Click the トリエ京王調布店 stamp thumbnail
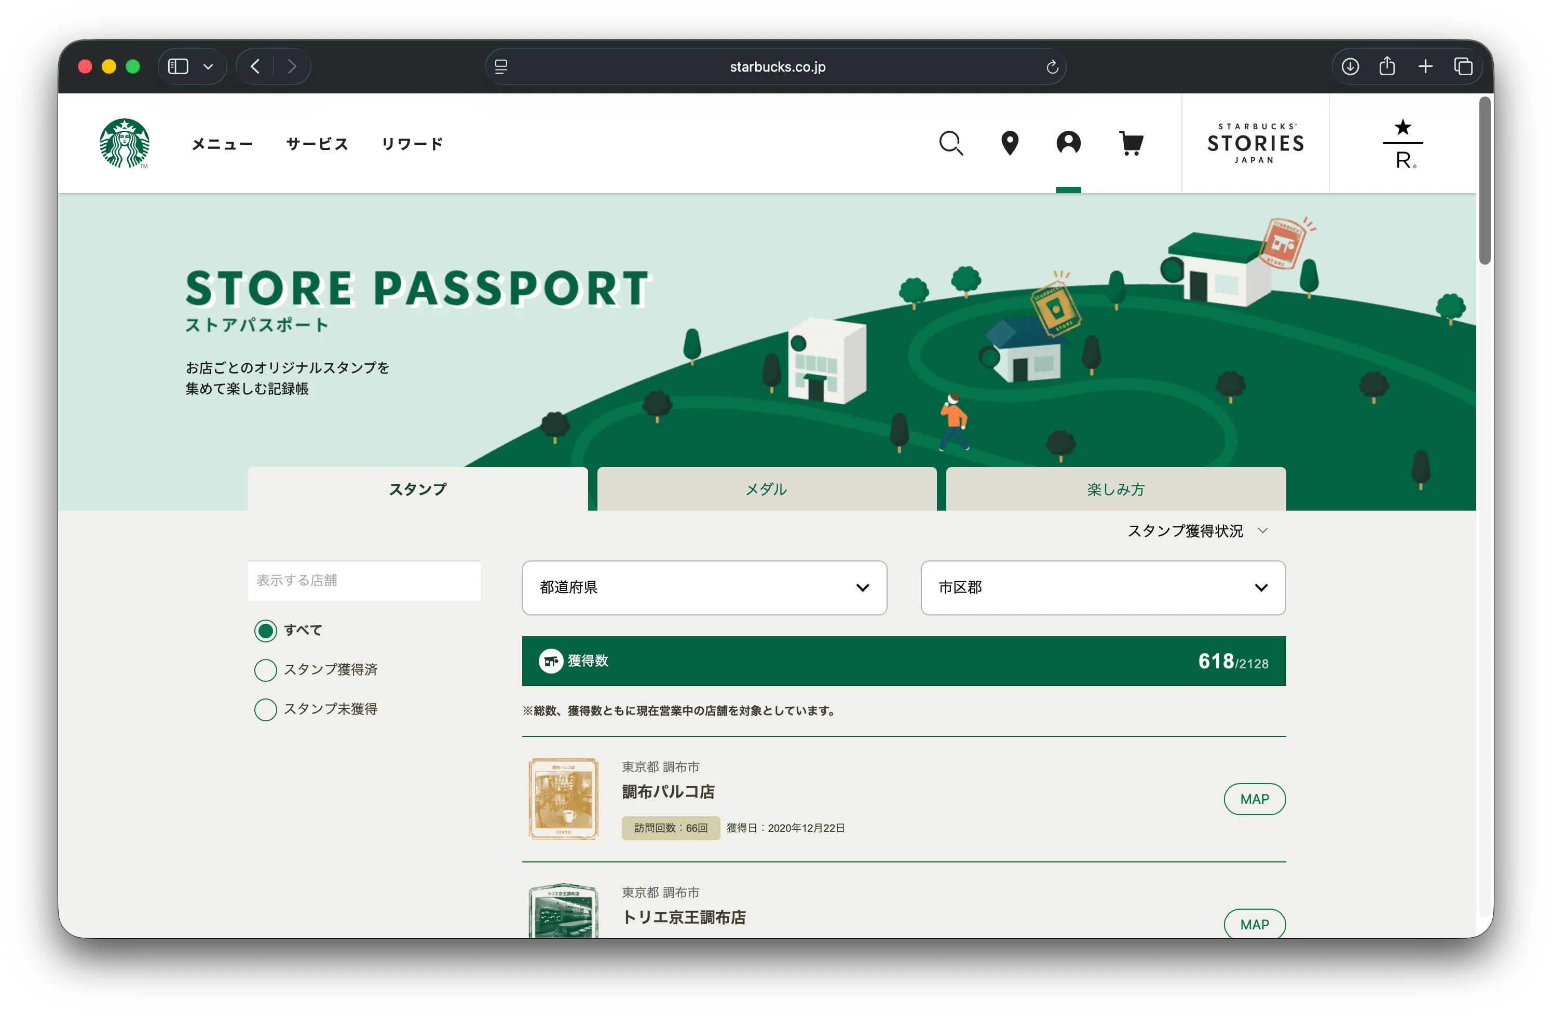The height and width of the screenshot is (1015, 1552). [x=563, y=911]
